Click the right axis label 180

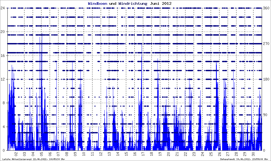tap(266, 79)
